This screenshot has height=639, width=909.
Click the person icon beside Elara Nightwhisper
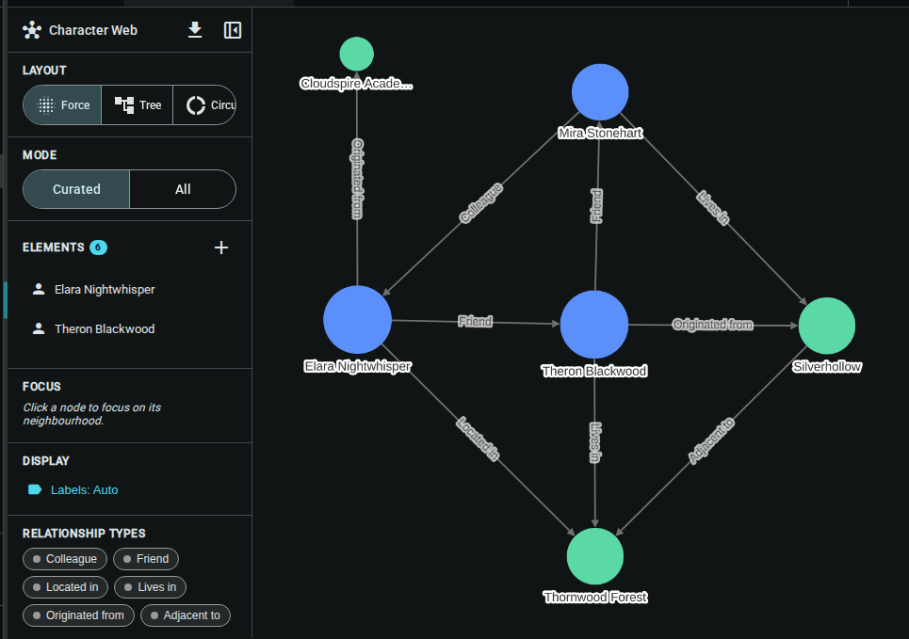click(39, 290)
